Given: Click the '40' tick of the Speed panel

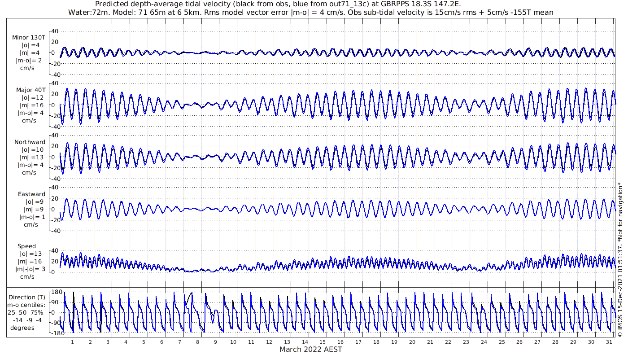Looking at the screenshot, I should [x=56, y=251].
